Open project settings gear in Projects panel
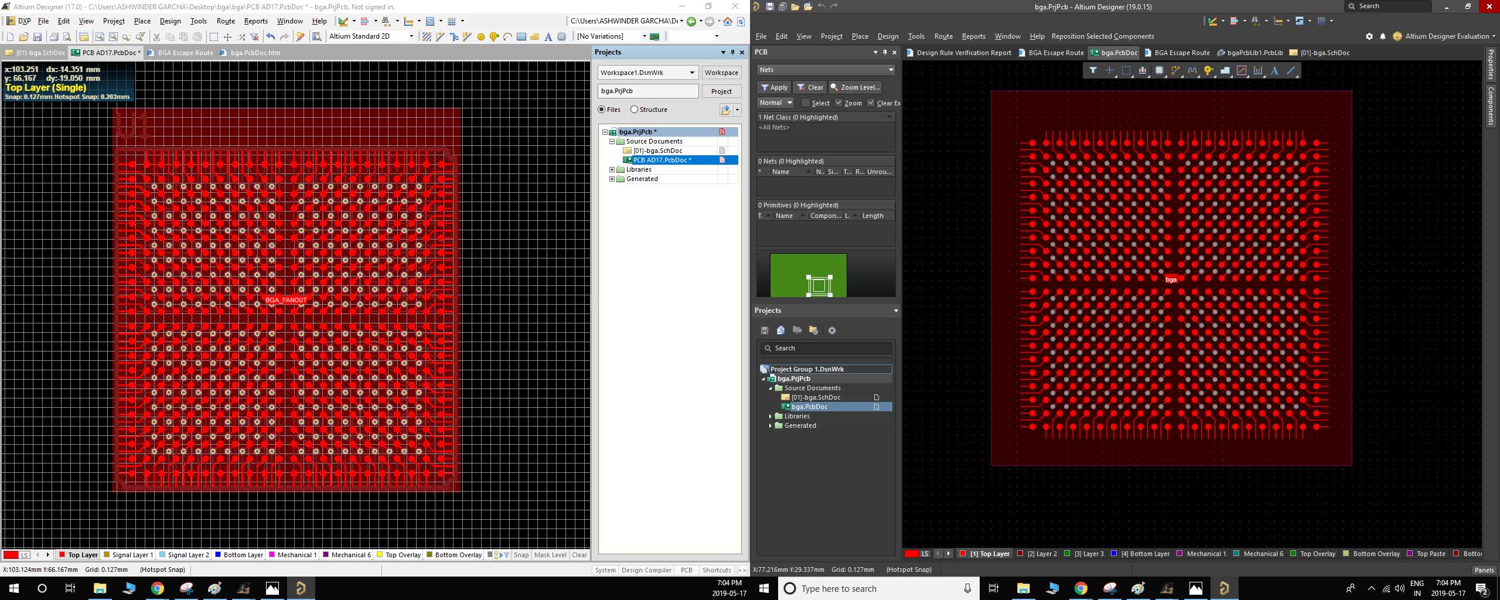Image resolution: width=1500 pixels, height=600 pixels. (831, 330)
